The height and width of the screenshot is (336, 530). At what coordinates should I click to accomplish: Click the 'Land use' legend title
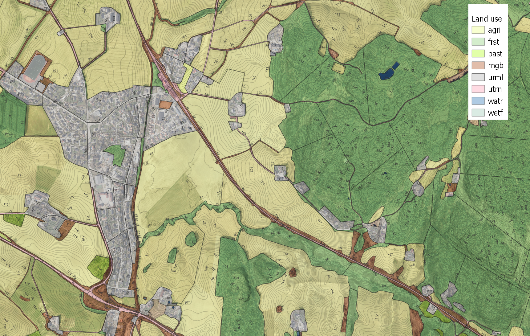tap(487, 19)
